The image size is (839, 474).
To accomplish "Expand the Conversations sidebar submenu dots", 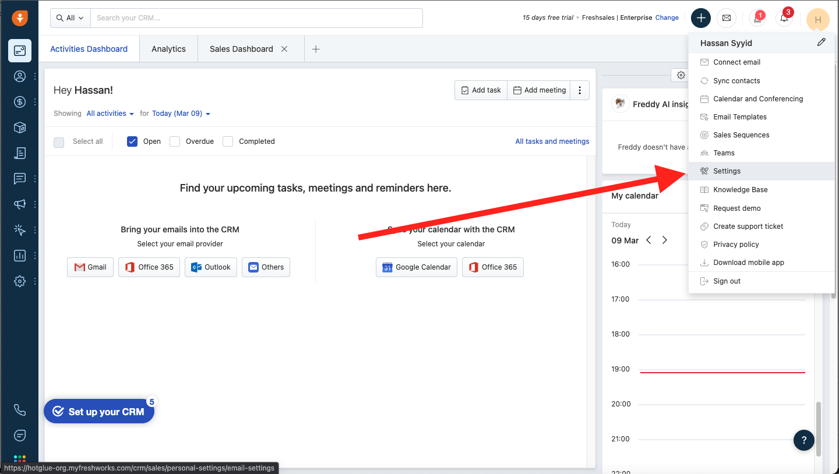I will [x=35, y=179].
